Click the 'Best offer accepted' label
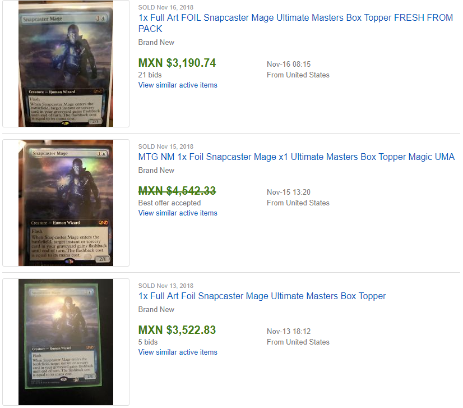Image resolution: width=463 pixels, height=408 pixels. (169, 203)
